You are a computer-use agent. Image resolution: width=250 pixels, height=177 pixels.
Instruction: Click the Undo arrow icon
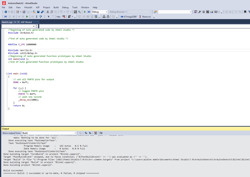click(x=61, y=12)
